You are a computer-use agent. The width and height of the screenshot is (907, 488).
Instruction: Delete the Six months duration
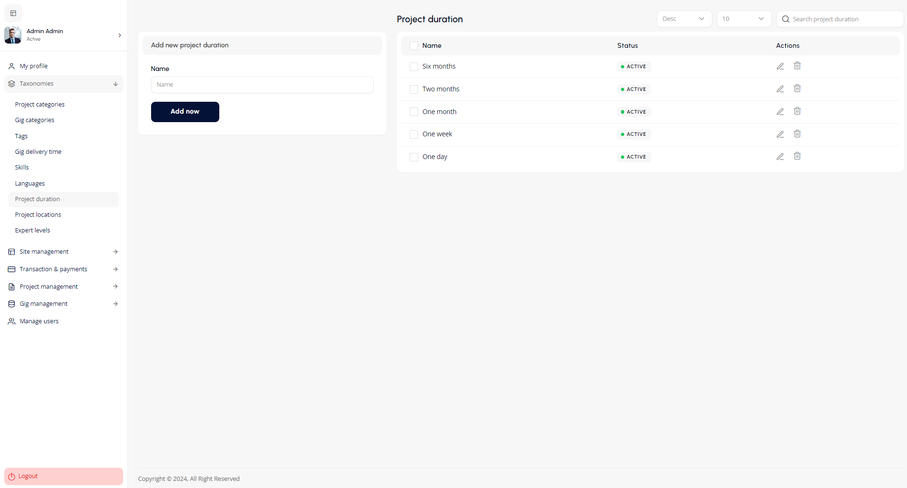tap(797, 66)
